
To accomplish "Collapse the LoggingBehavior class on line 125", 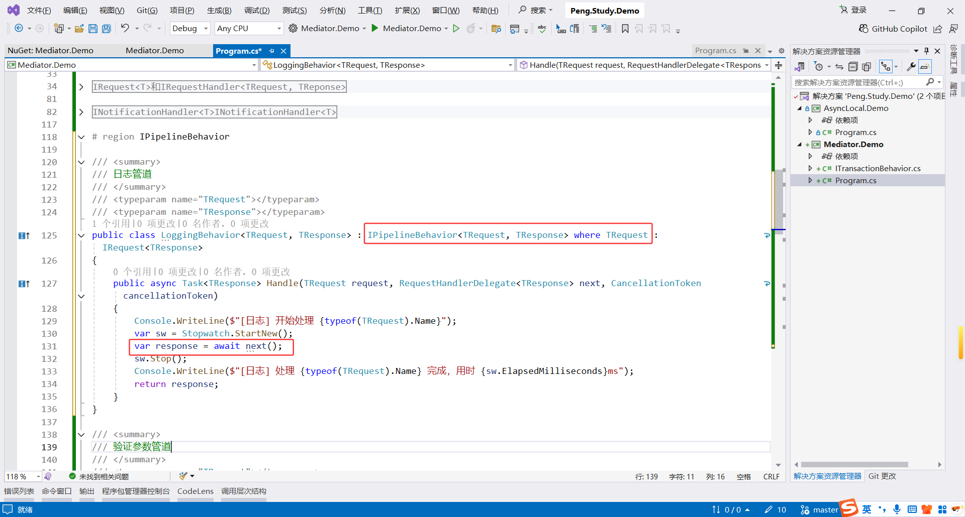I will 81,235.
